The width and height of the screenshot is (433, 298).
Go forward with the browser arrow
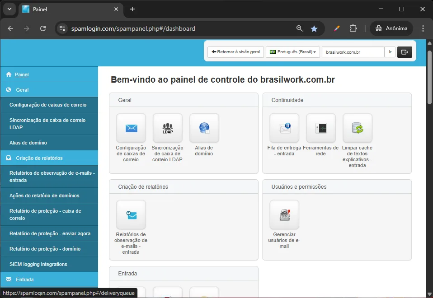[x=27, y=28]
